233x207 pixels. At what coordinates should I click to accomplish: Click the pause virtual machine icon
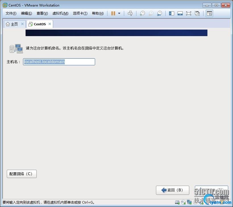(113, 13)
